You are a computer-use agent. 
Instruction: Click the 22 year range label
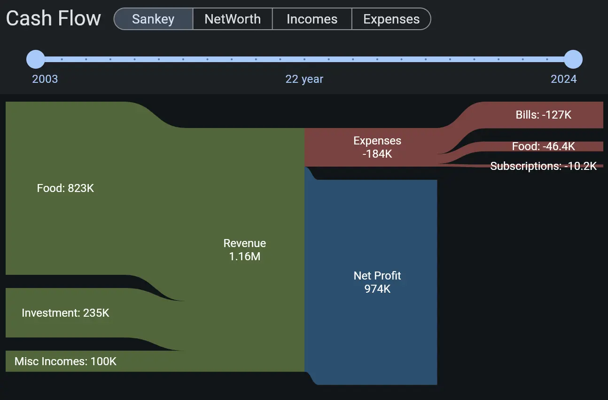pyautogui.click(x=304, y=79)
